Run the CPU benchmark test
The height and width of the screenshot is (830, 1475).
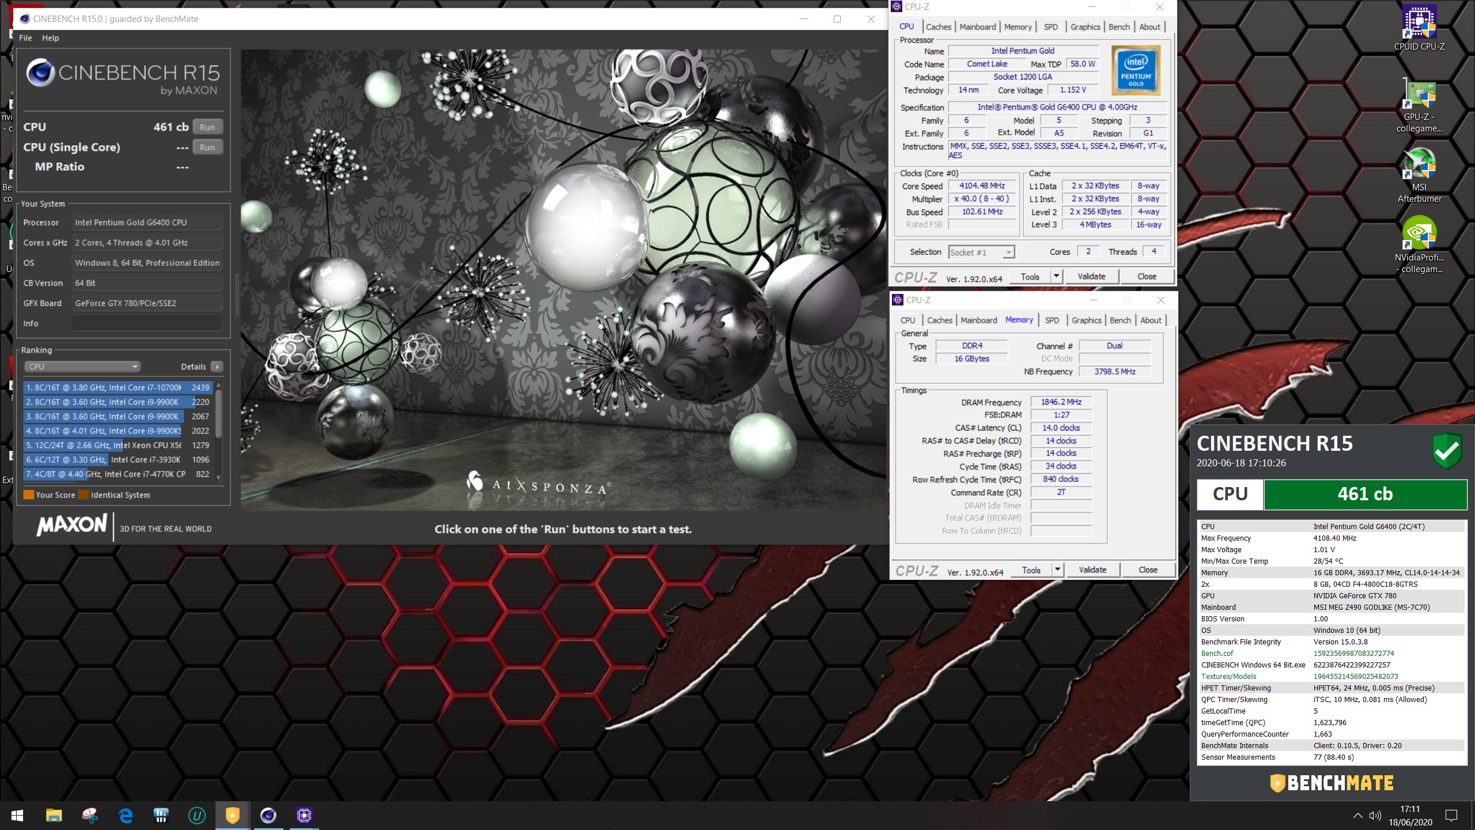[x=207, y=127]
